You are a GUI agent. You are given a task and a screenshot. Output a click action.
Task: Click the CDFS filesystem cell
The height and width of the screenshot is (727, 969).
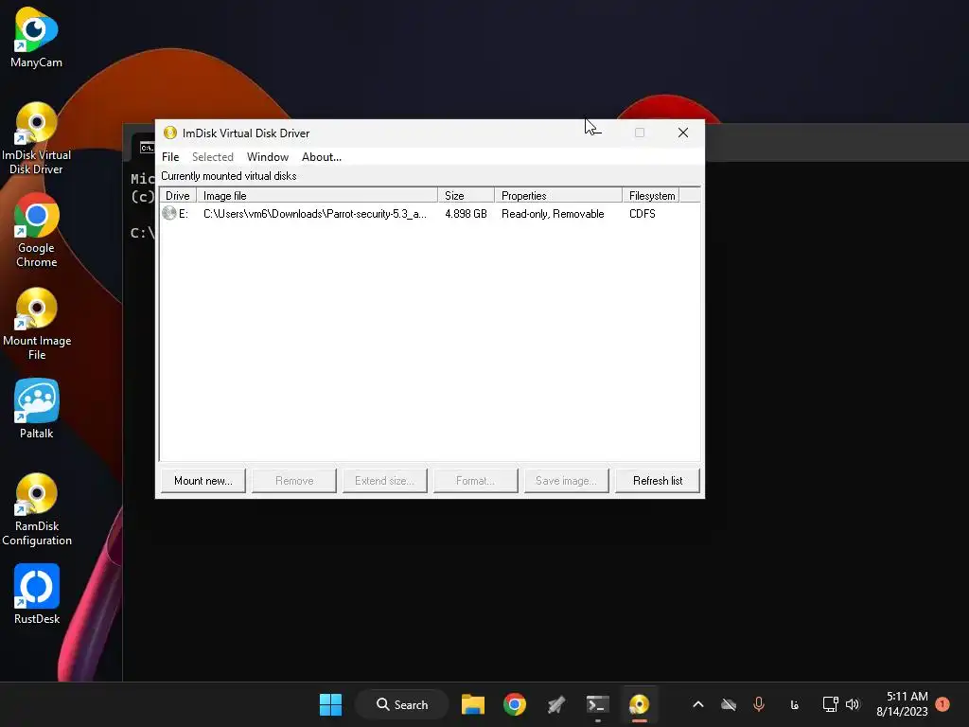pyautogui.click(x=643, y=214)
